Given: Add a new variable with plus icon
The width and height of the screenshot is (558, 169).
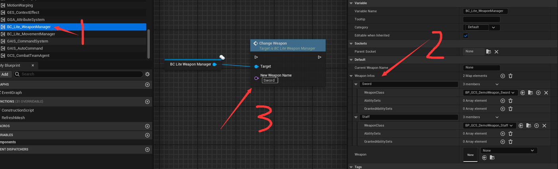Looking at the screenshot, I should tap(147, 135).
